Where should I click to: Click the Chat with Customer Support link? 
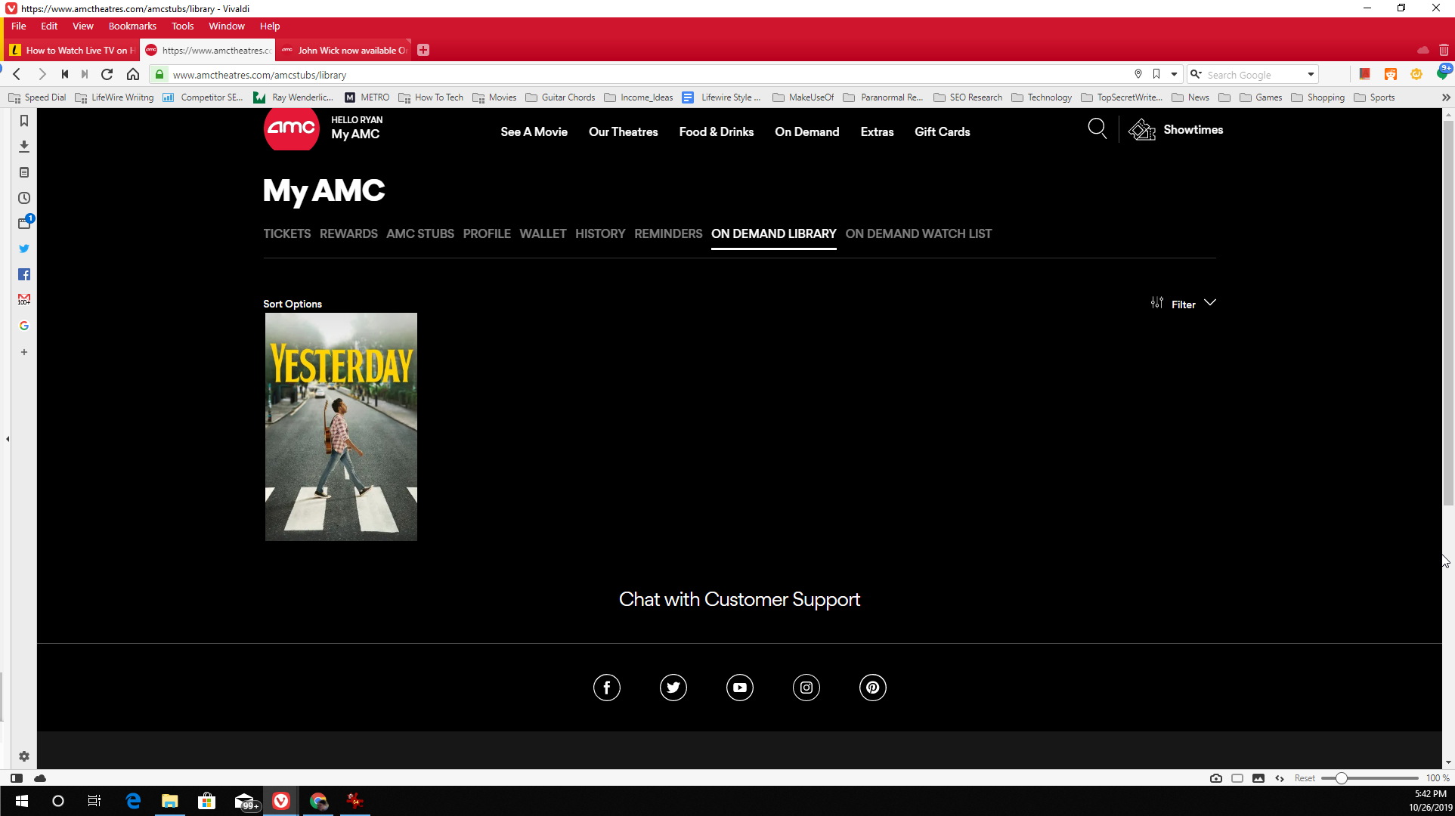(x=739, y=600)
